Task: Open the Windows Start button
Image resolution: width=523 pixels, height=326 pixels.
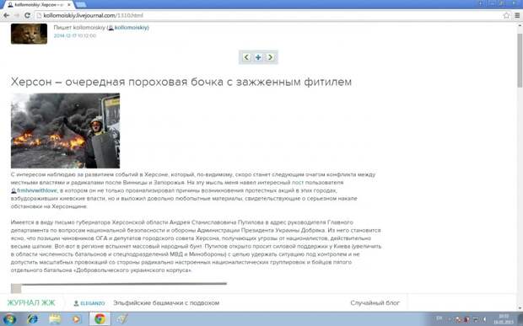Action: 9,319
